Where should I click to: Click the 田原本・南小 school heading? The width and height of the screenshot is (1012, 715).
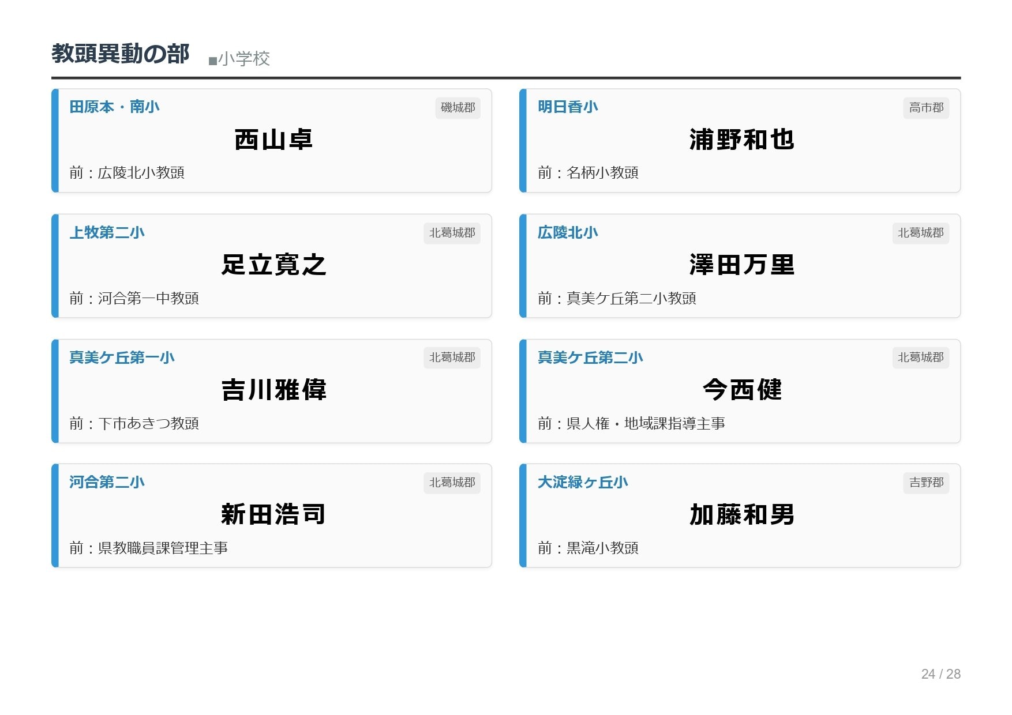[x=114, y=107]
